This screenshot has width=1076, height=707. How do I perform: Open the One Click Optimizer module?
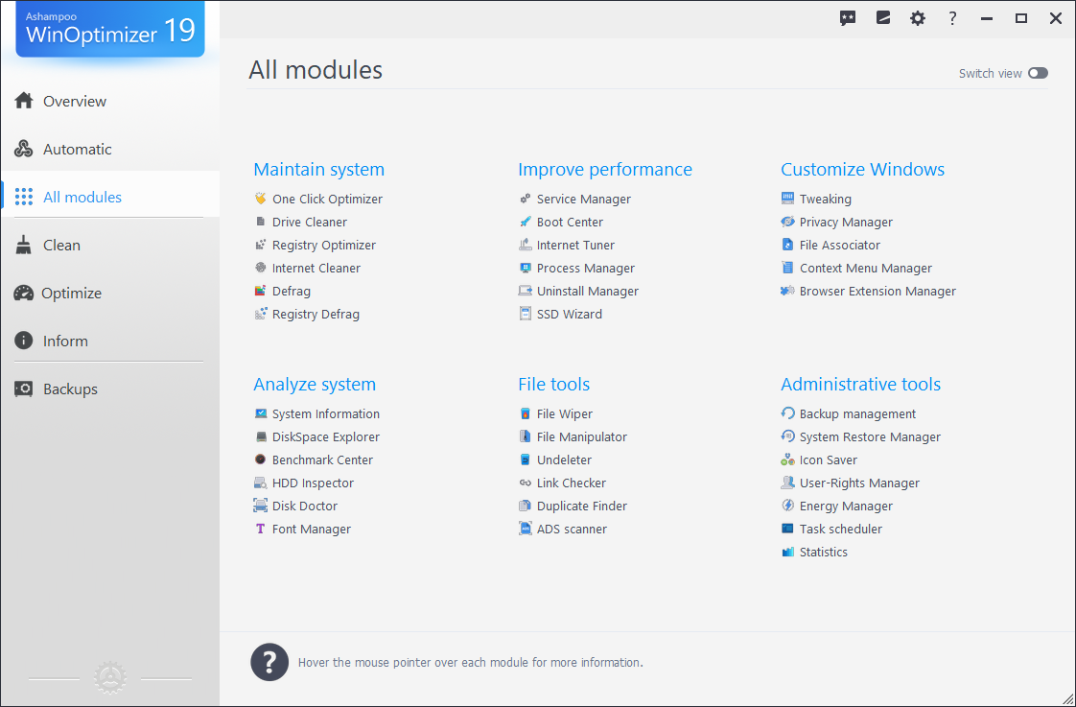[327, 199]
